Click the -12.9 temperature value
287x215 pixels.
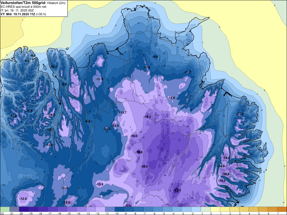(x=23, y=199)
